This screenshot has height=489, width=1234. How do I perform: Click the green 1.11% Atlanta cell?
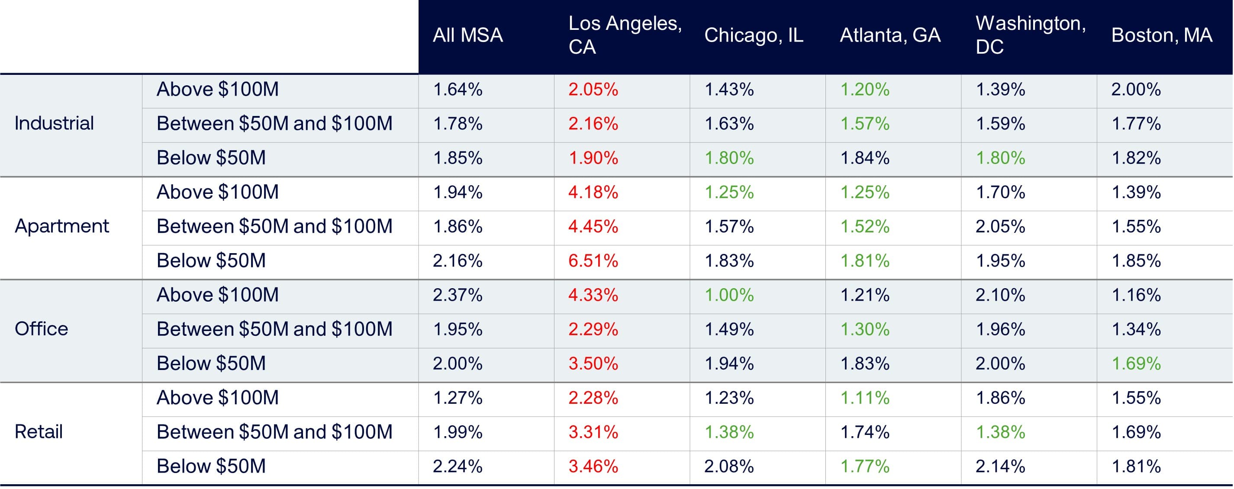tap(865, 398)
